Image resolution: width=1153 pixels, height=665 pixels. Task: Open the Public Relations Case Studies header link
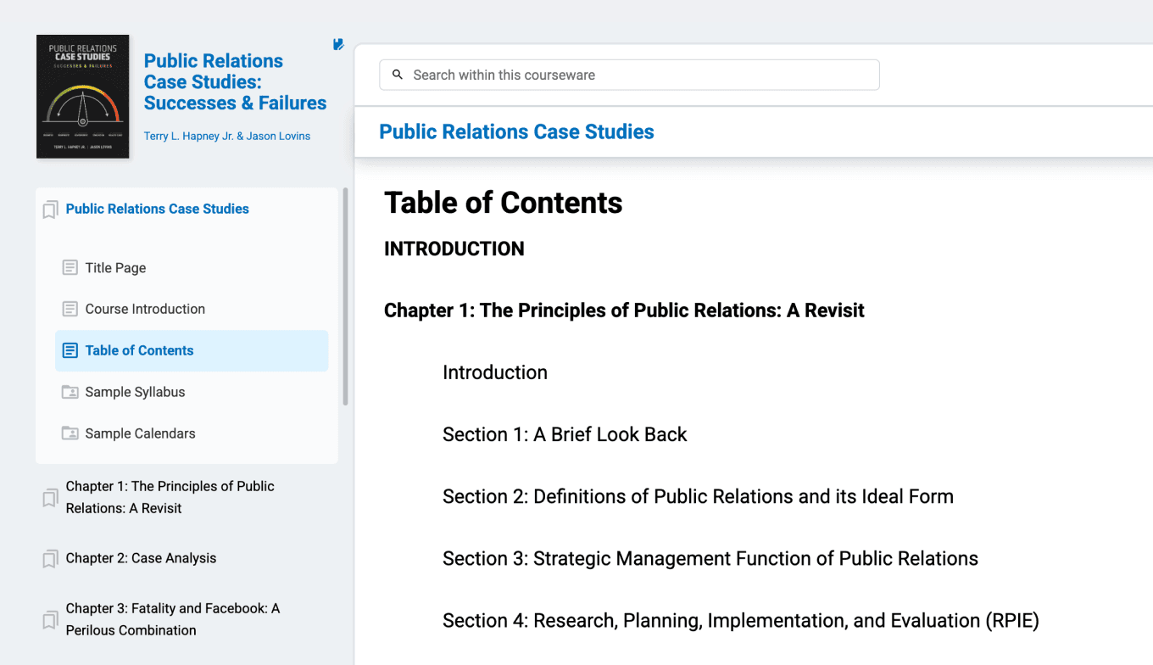pos(516,132)
